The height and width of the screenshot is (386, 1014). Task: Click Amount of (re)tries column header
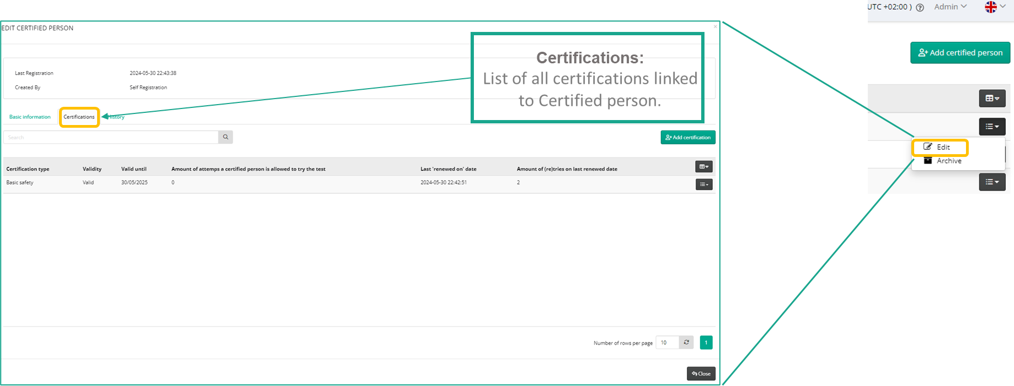(567, 169)
